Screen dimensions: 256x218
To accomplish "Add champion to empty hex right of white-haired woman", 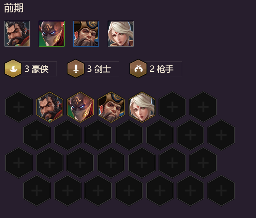I will 172,107.
